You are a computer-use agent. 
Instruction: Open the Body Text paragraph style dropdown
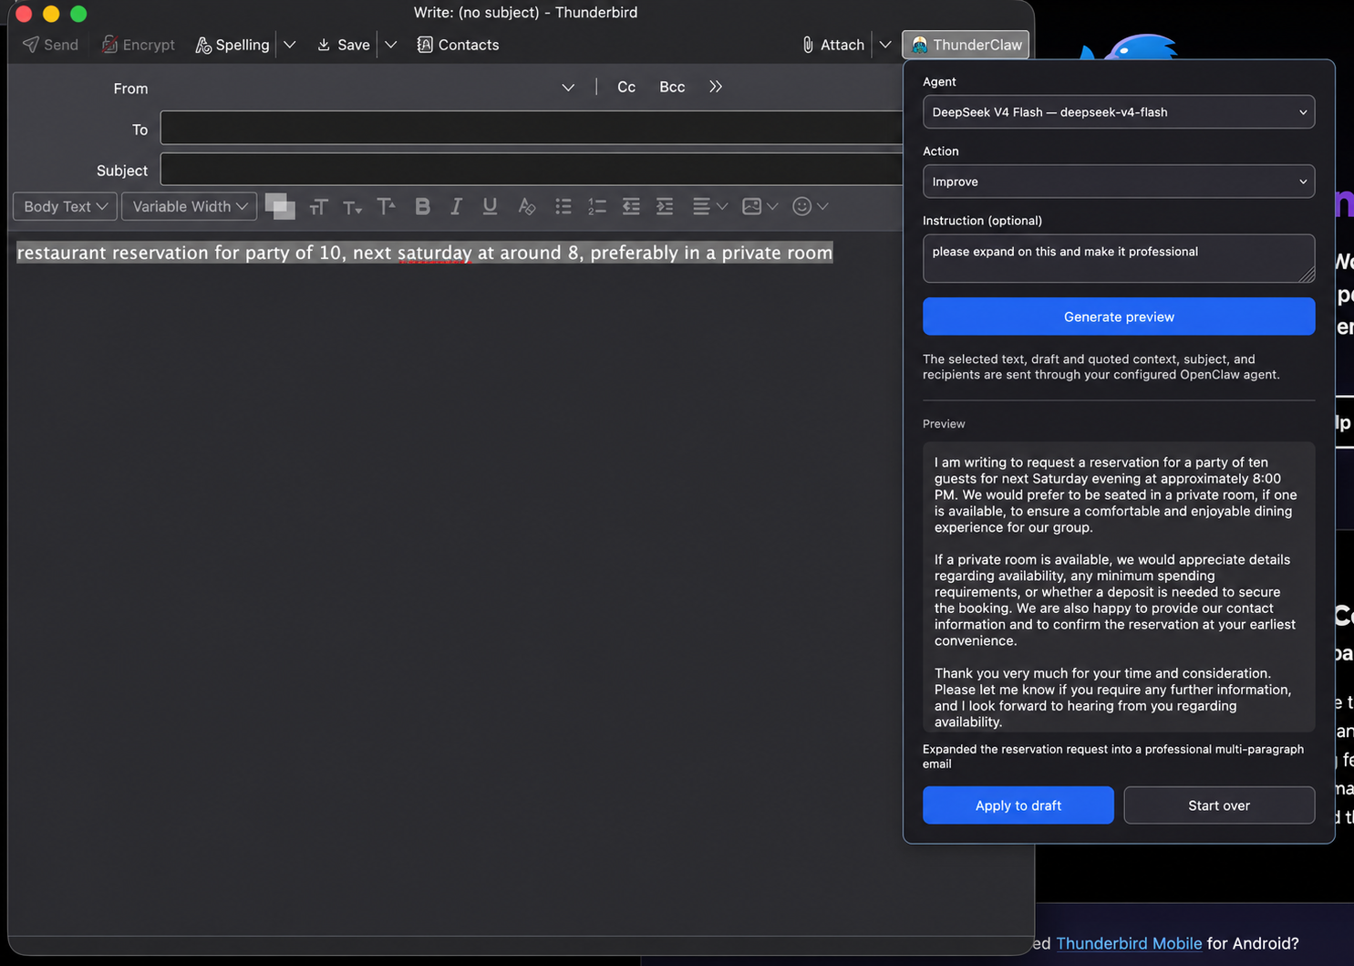[65, 206]
